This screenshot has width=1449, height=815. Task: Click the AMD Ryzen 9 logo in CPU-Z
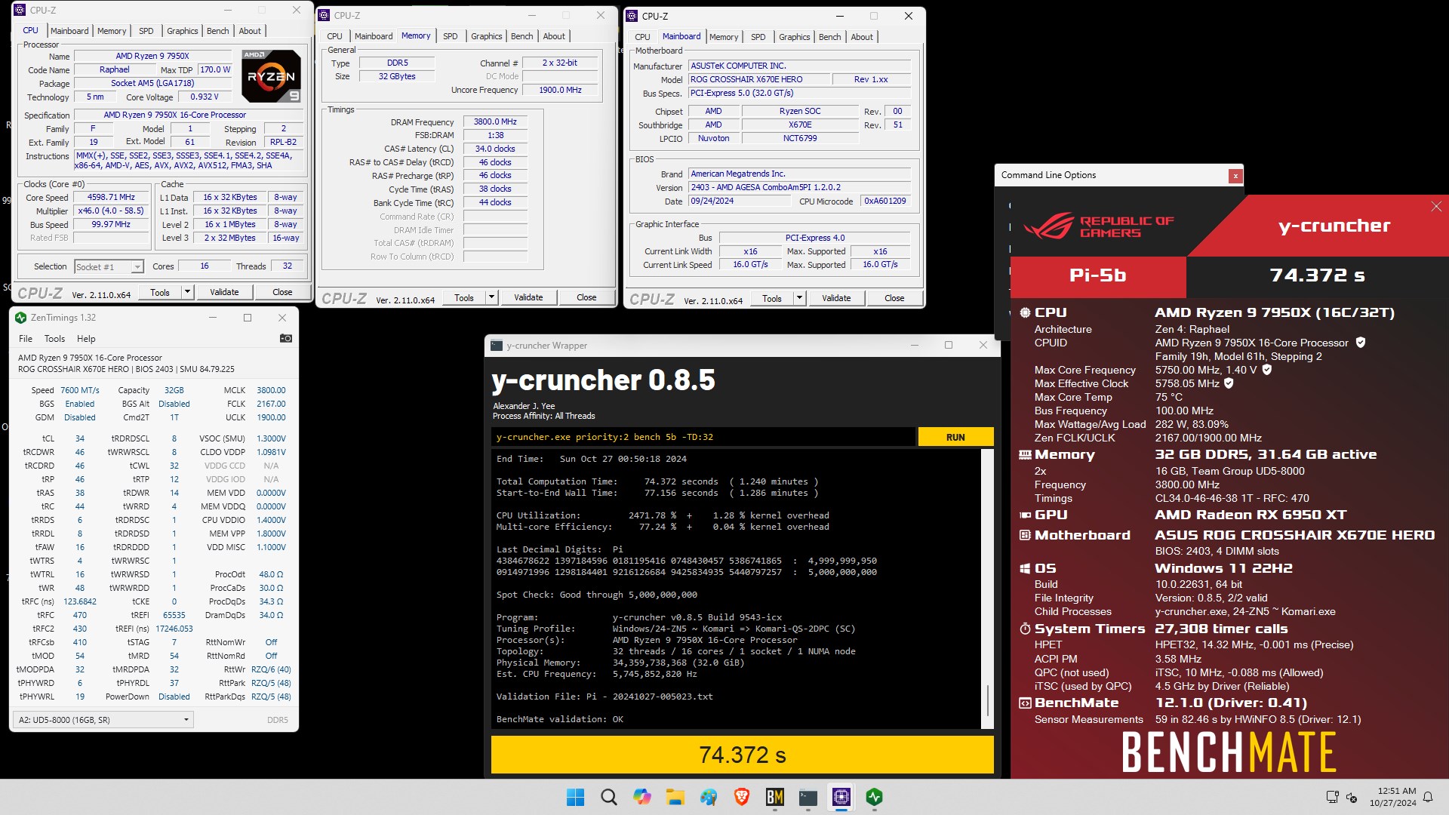[272, 75]
